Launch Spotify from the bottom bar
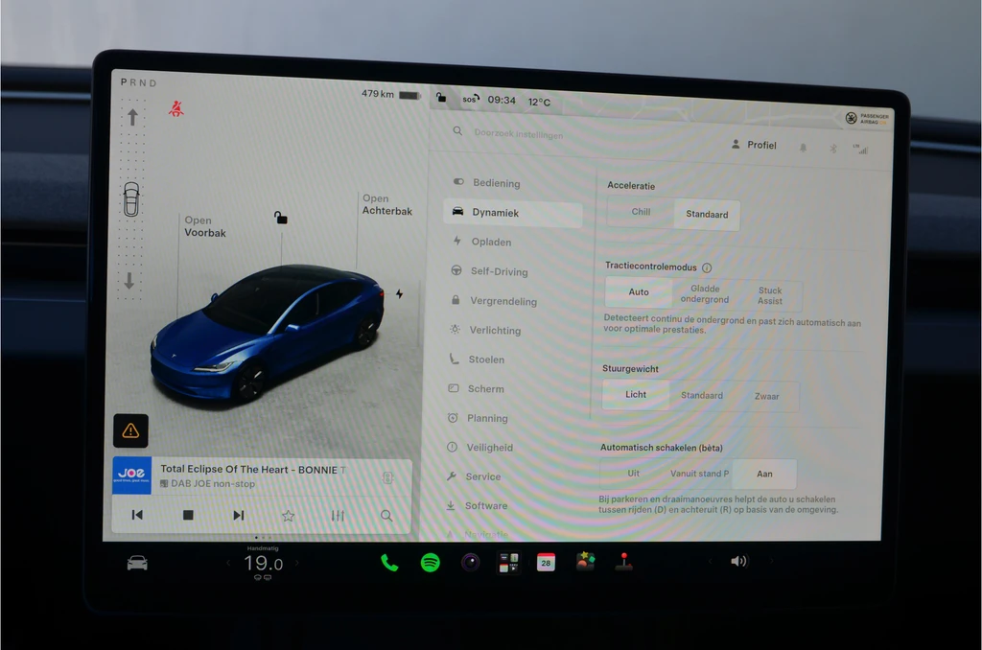982x650 pixels. point(431,563)
